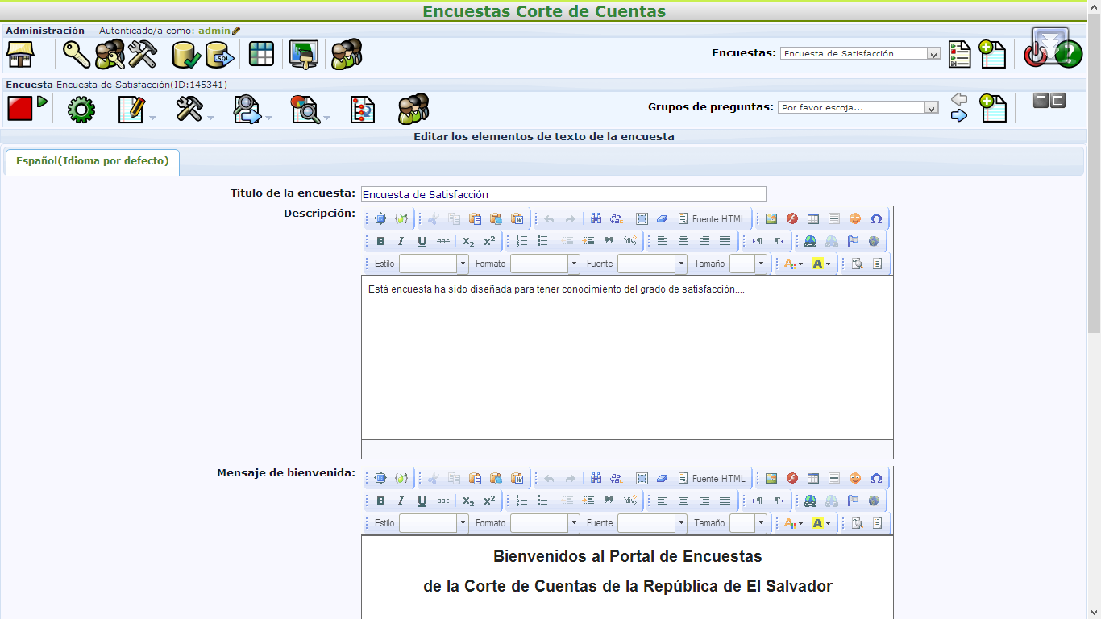The image size is (1101, 619).
Task: Click Fuente HTML in Mensaje de bienvenida editor
Action: (712, 478)
